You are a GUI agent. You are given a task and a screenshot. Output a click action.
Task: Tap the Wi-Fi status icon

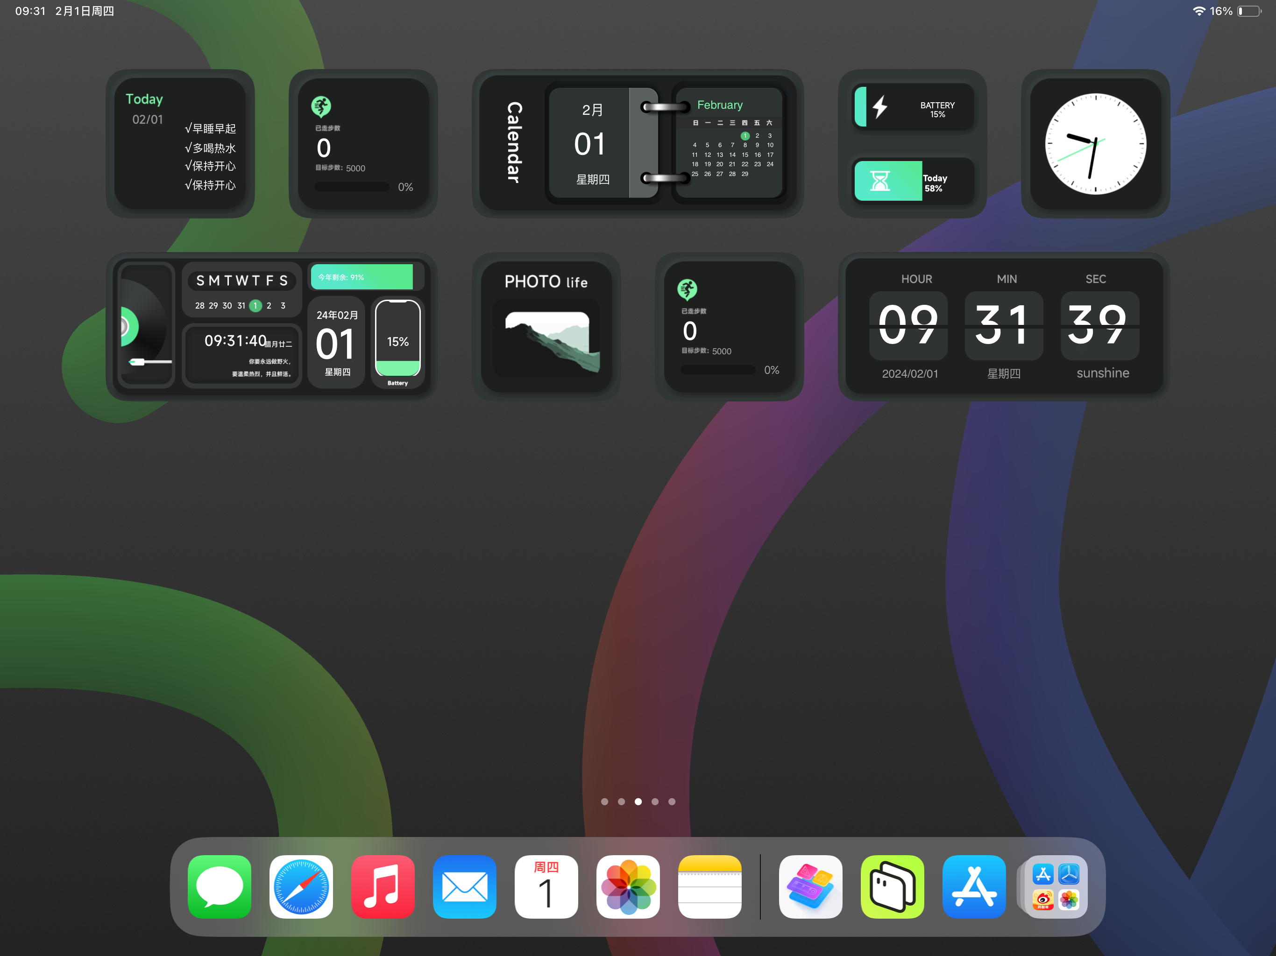pos(1198,11)
